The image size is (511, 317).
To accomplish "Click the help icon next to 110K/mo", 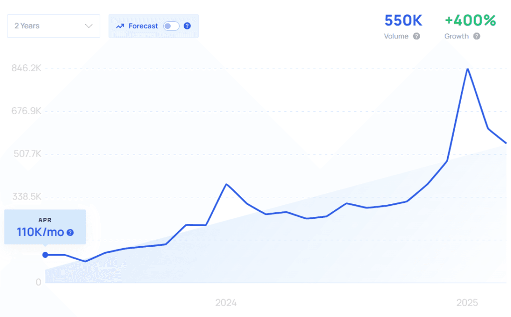I will click(70, 232).
